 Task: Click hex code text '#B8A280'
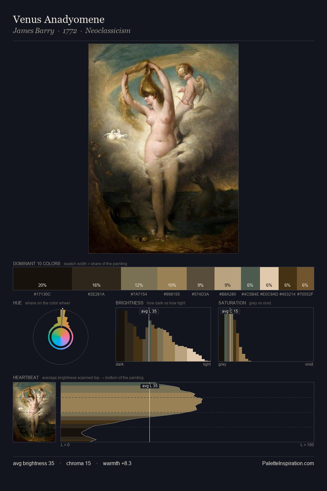coord(228,294)
